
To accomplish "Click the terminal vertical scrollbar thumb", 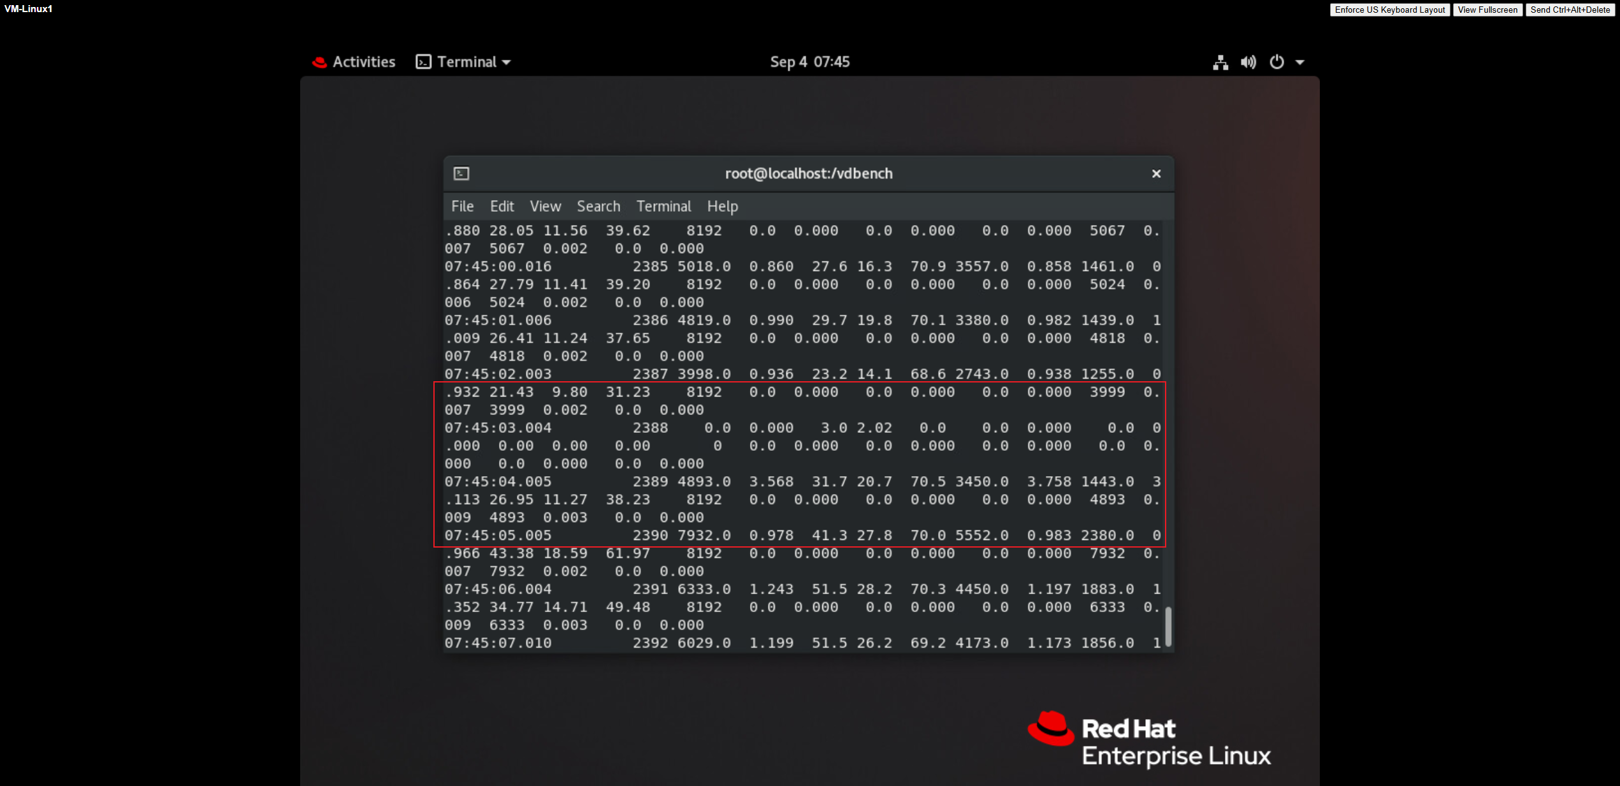I will pos(1168,627).
